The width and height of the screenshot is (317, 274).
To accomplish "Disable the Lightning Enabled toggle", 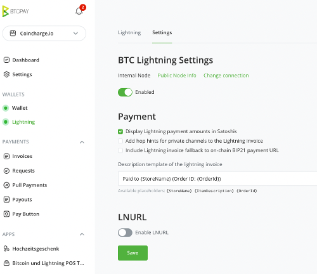I will coord(125,92).
